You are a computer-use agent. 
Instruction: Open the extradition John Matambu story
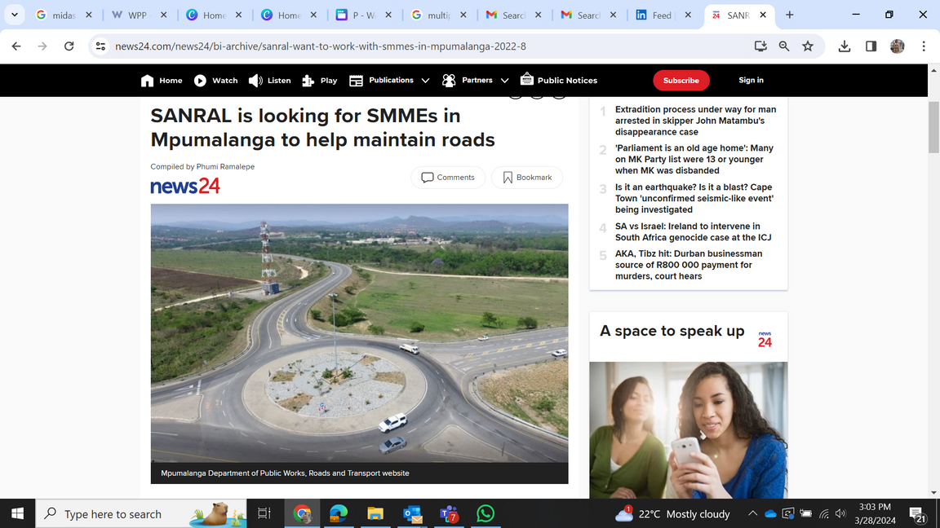[695, 121]
